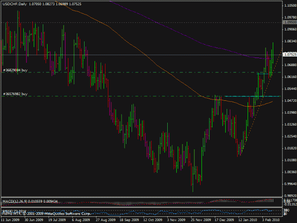Select the #36576982 buy order label
Image resolution: width=297 pixels, height=223 pixels.
tap(15, 94)
